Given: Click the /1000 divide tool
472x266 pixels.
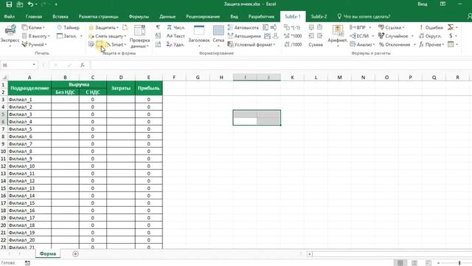Looking at the screenshot, I should [x=293, y=44].
